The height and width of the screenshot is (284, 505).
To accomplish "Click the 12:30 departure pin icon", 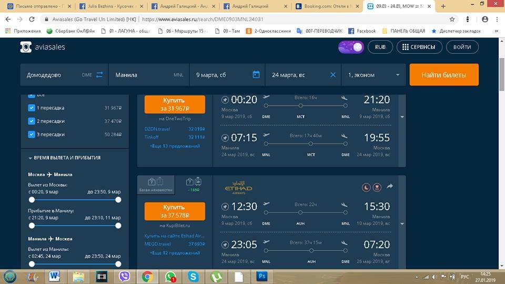I will tap(225, 207).
